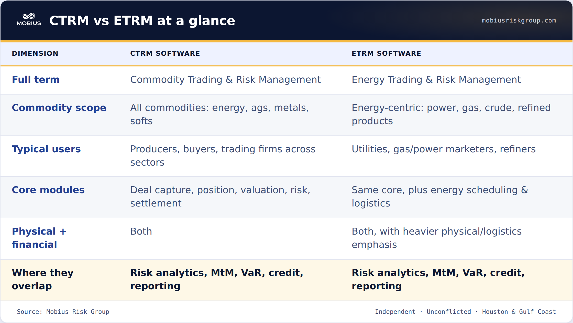The height and width of the screenshot is (323, 573).
Task: Click the Mobius logo in the header
Action: pos(29,19)
